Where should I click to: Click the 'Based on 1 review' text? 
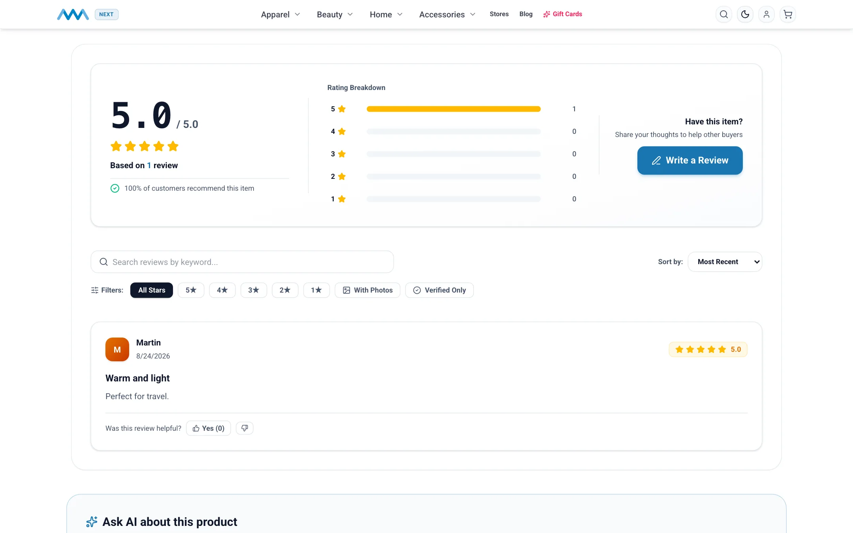(x=144, y=165)
